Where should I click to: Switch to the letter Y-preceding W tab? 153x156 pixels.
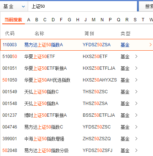(x=151, y=20)
